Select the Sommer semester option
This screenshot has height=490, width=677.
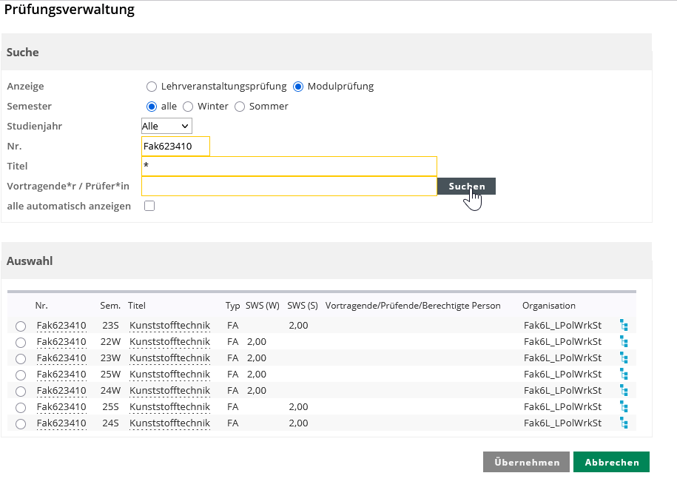pyautogui.click(x=240, y=106)
